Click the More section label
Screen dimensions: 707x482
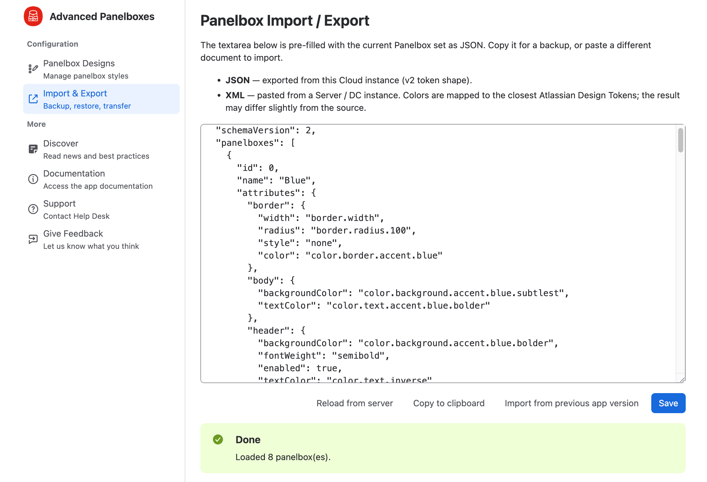click(36, 124)
